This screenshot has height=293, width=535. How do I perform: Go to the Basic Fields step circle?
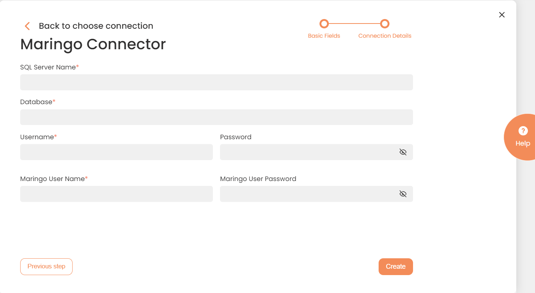(324, 24)
